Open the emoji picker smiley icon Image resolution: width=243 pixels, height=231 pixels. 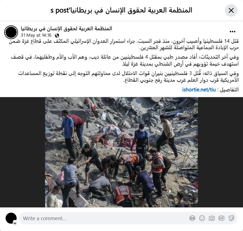(x=202, y=218)
